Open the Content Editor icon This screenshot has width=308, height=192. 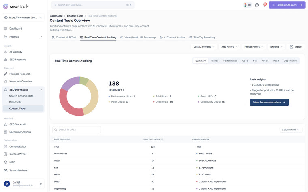(6, 147)
